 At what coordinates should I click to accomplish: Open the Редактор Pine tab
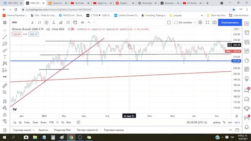pos(62,130)
